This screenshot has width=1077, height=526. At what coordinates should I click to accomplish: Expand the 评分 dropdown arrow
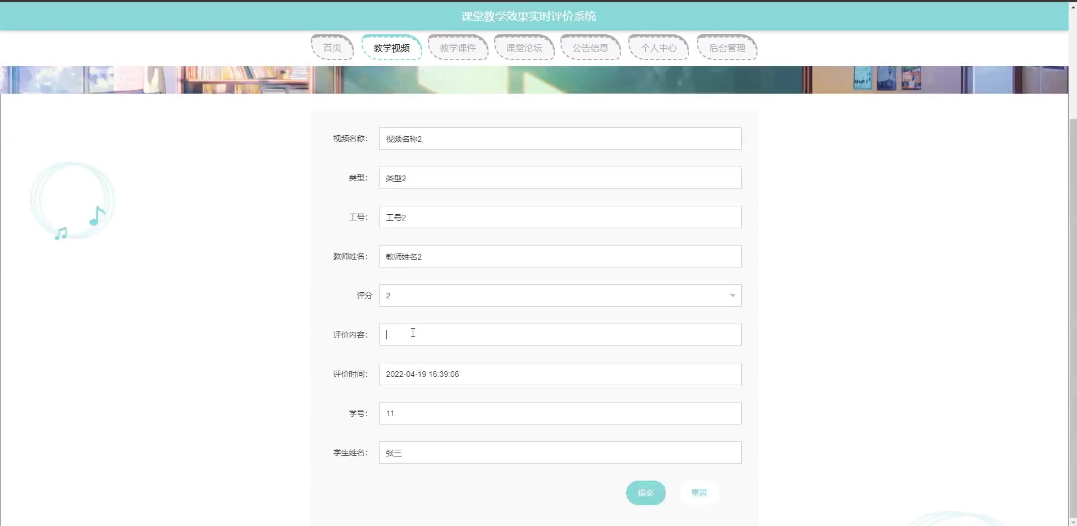coord(732,296)
